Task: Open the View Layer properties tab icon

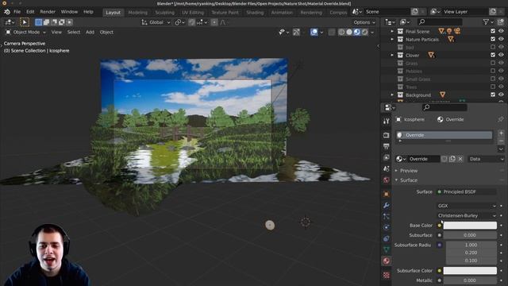Action: [386, 157]
